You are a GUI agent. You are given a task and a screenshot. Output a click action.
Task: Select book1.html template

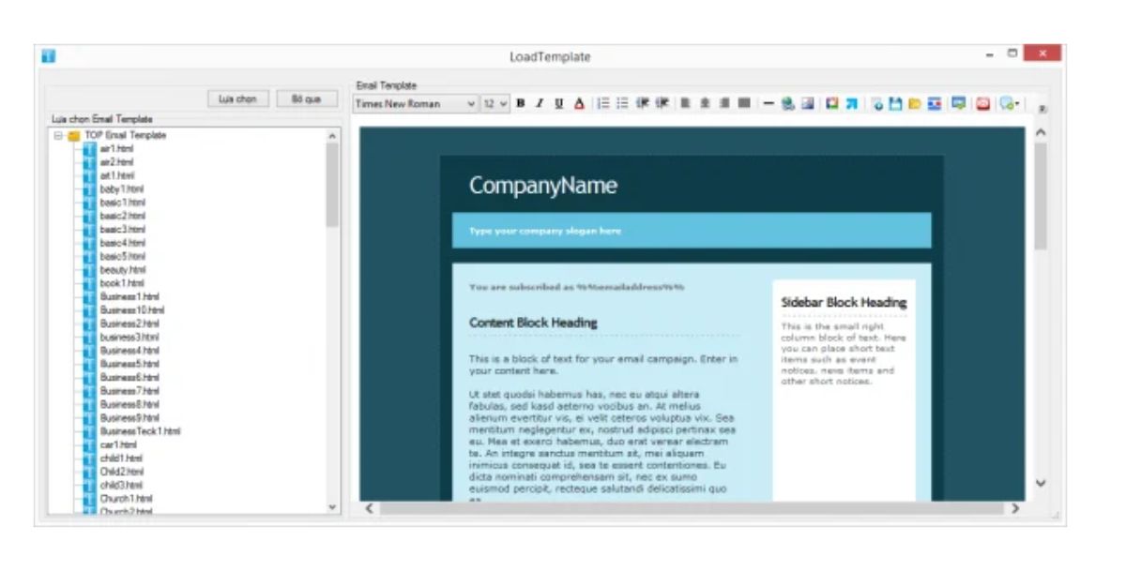tap(122, 282)
